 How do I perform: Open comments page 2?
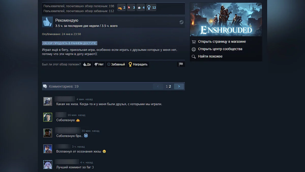coord(170,86)
